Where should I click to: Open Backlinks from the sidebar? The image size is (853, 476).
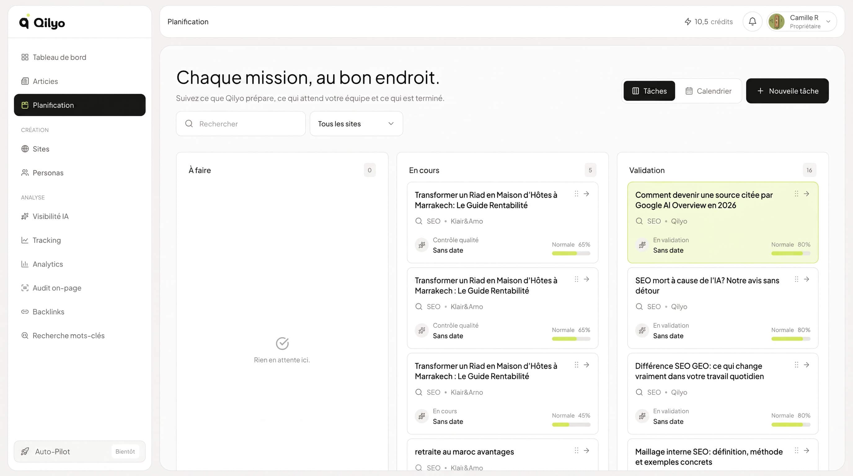coord(80,311)
